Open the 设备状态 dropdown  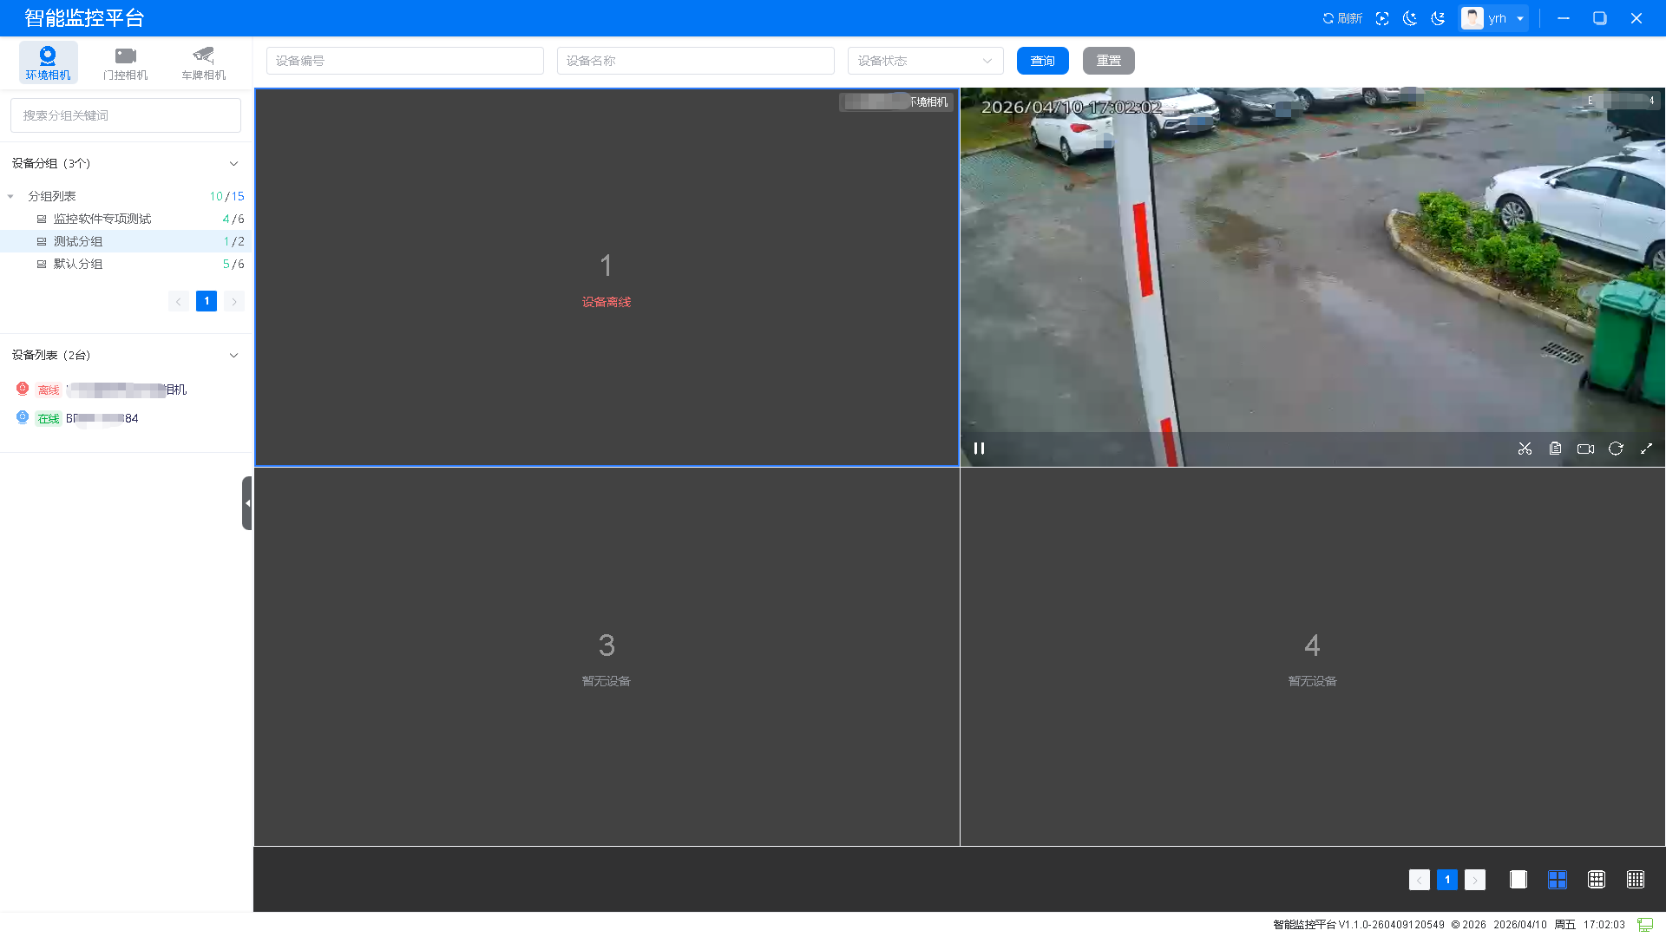click(925, 61)
